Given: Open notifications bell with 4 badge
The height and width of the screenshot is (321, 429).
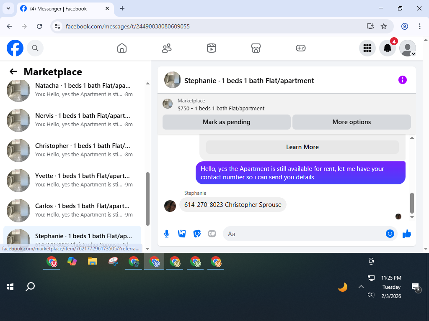Looking at the screenshot, I should coord(388,48).
